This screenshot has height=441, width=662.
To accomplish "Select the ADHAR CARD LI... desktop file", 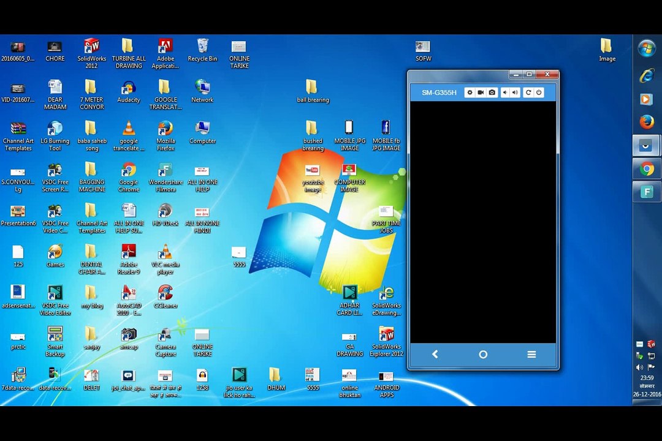I will coord(349,301).
